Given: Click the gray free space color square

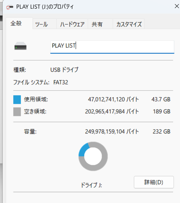Looking at the screenshot, I should pyautogui.click(x=17, y=112).
